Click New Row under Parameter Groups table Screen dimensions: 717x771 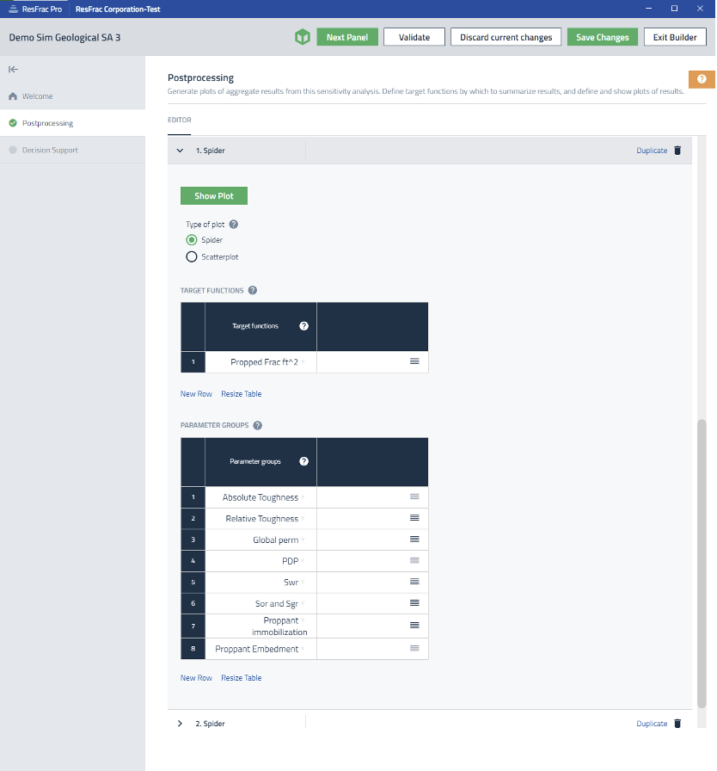coord(196,678)
